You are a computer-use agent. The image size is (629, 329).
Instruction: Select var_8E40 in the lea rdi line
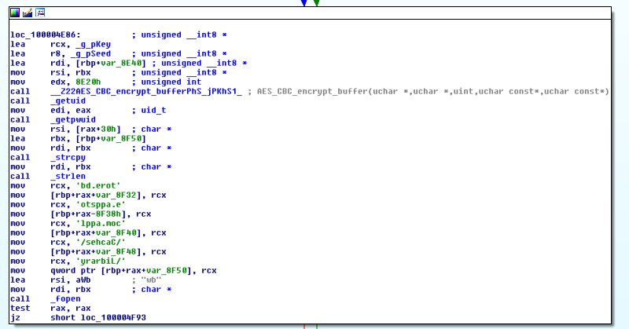(x=121, y=64)
